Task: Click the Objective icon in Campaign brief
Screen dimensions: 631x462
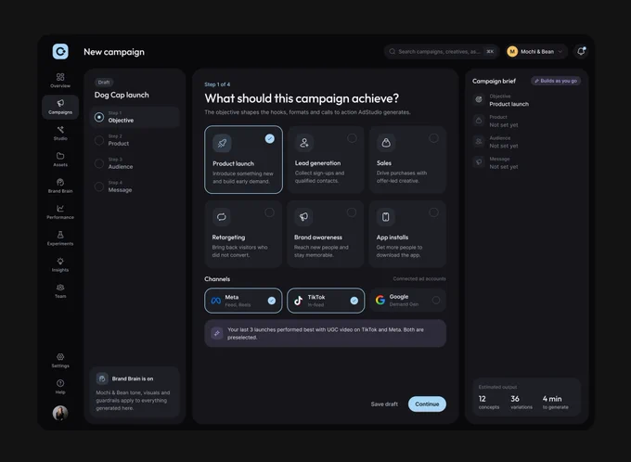Action: (479, 99)
